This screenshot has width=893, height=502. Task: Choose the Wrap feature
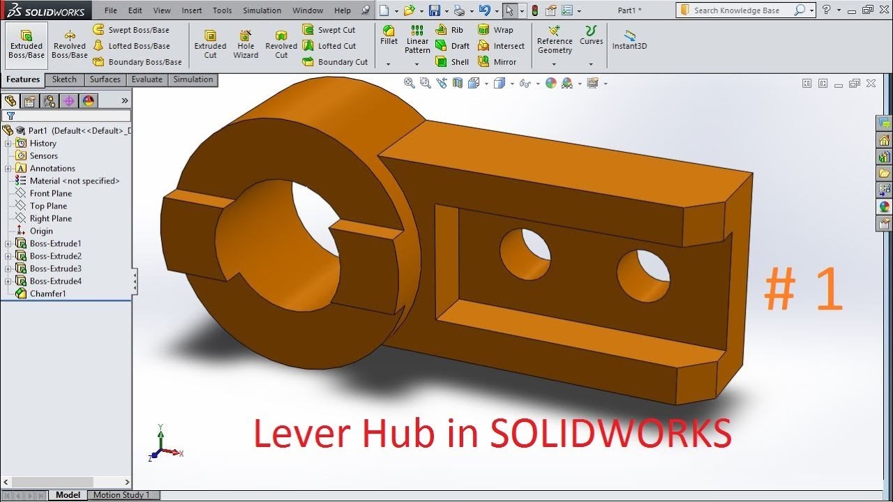495,30
